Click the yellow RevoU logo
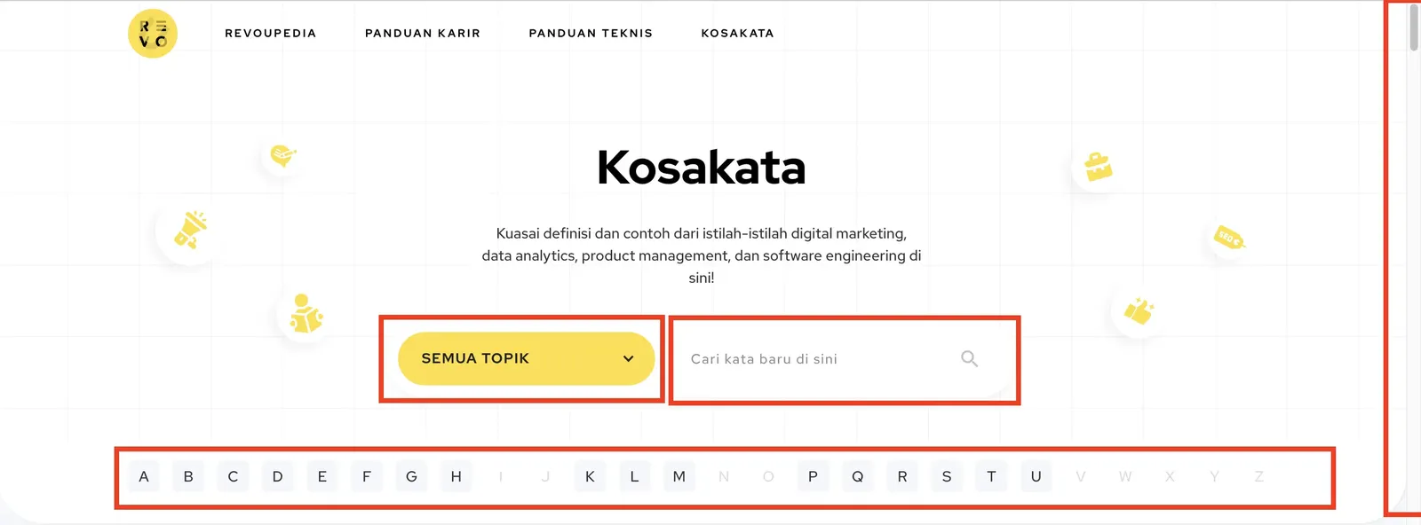Viewport: 1421px width, 525px height. pyautogui.click(x=153, y=33)
